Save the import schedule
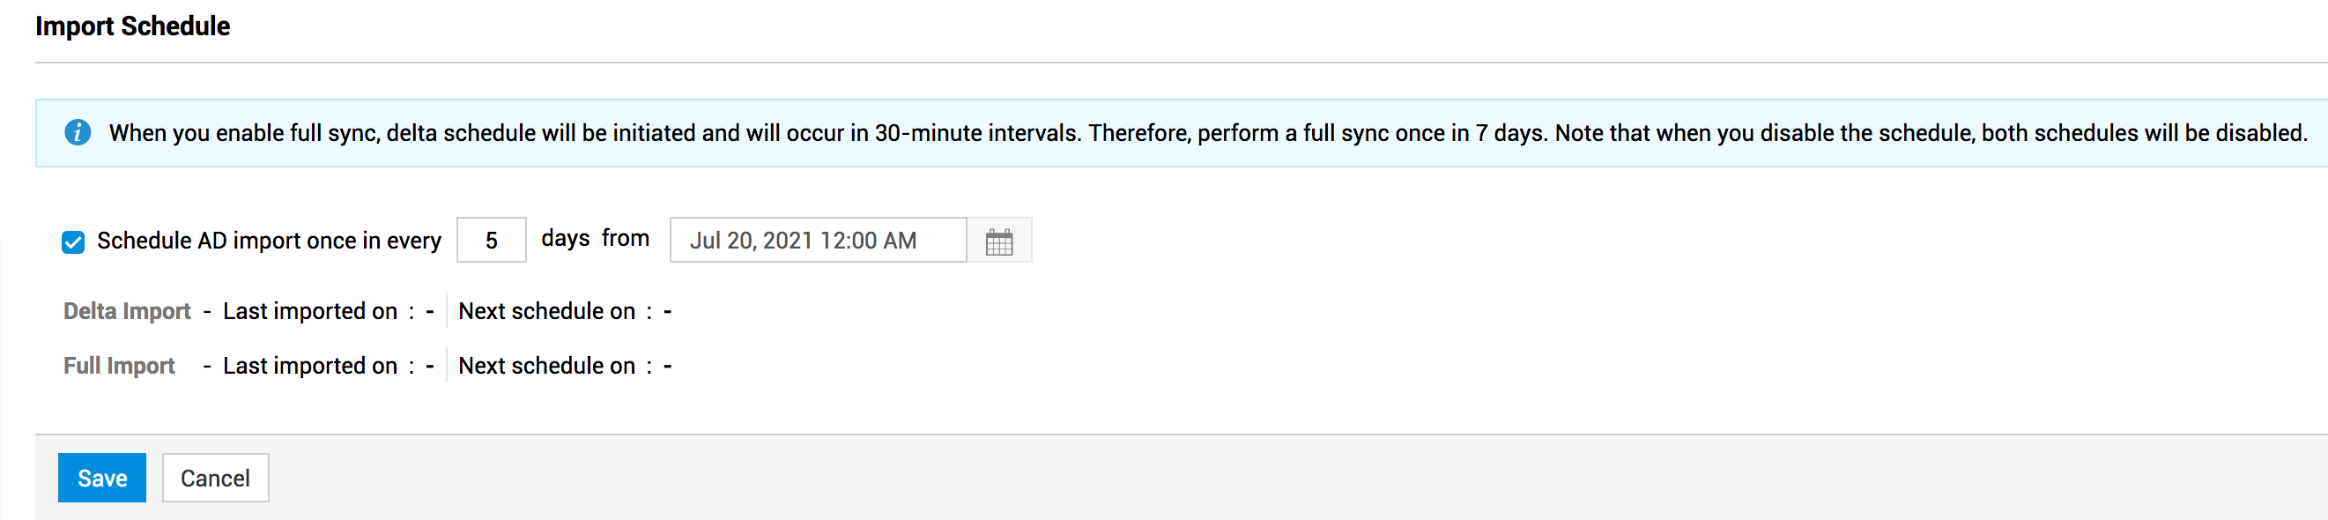2328x520 pixels. pyautogui.click(x=102, y=478)
